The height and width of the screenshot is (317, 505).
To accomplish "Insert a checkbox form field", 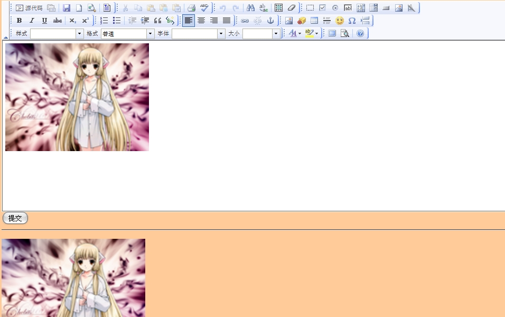I will [x=322, y=8].
